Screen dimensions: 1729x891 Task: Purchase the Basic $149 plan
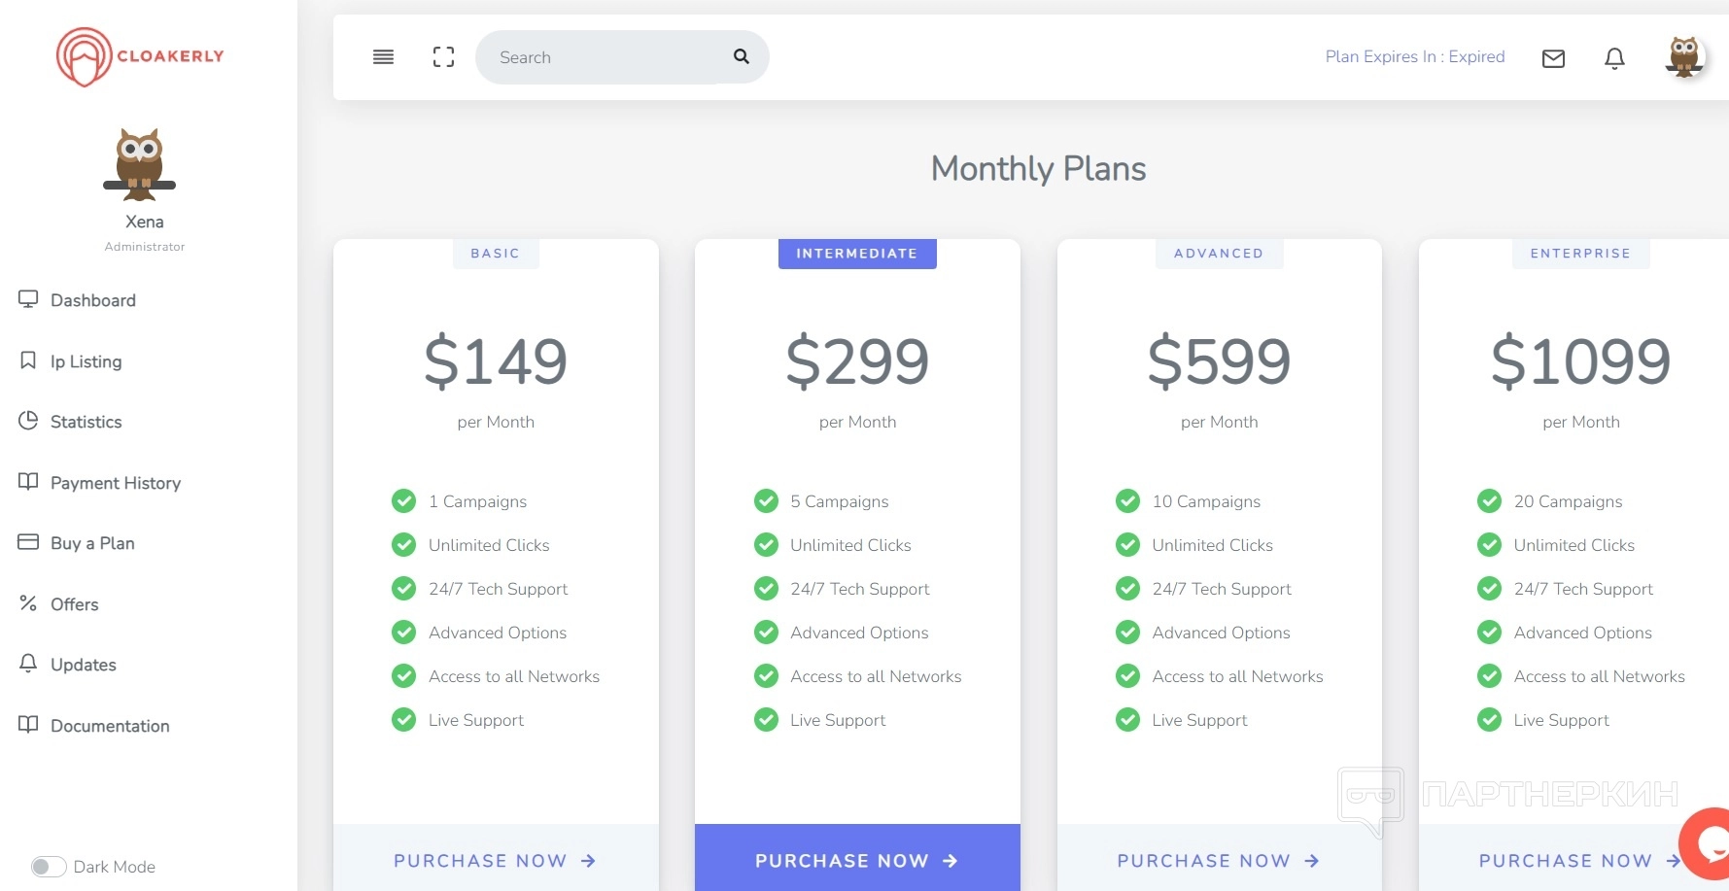(495, 861)
